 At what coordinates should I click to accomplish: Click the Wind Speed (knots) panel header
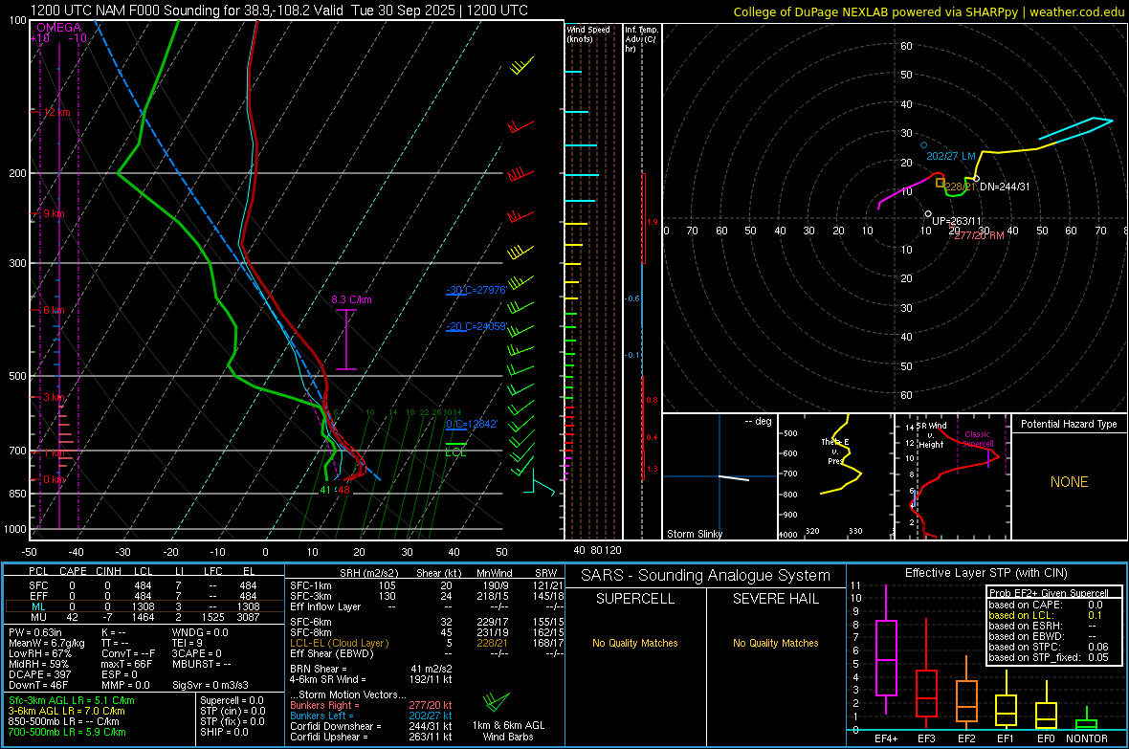[588, 33]
